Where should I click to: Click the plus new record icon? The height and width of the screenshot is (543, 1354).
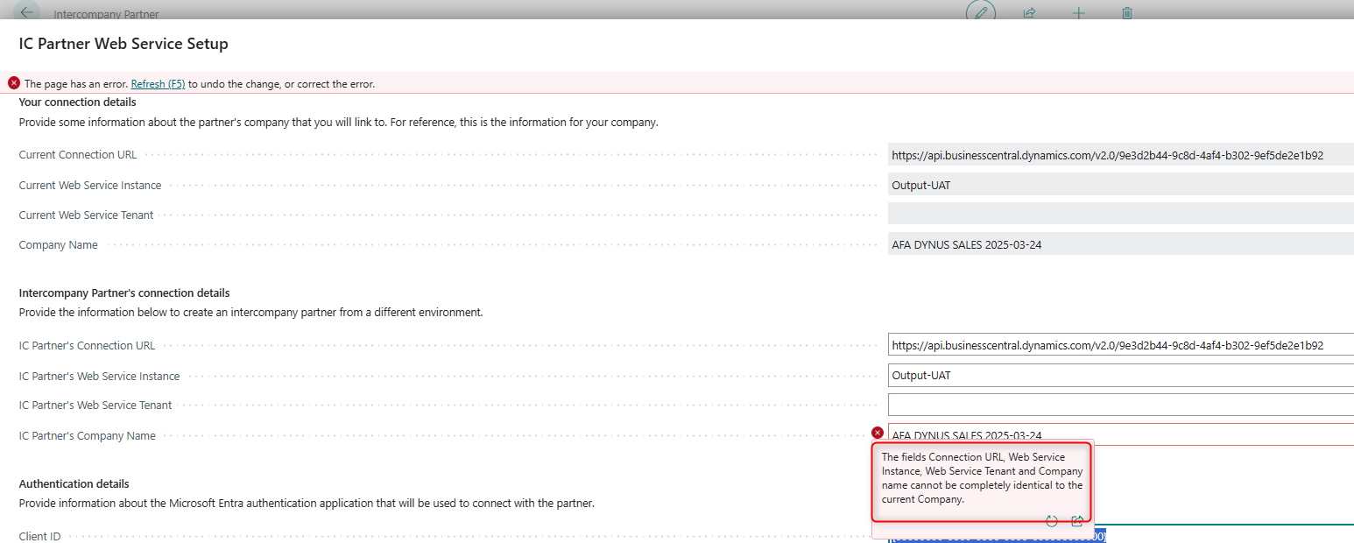pyautogui.click(x=1079, y=13)
